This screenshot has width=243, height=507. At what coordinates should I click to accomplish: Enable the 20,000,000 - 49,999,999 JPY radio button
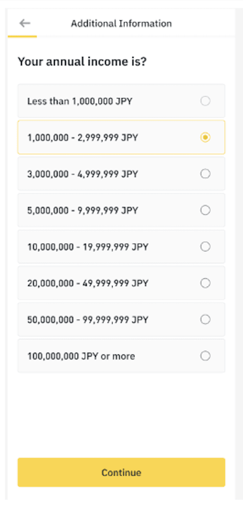(x=205, y=283)
